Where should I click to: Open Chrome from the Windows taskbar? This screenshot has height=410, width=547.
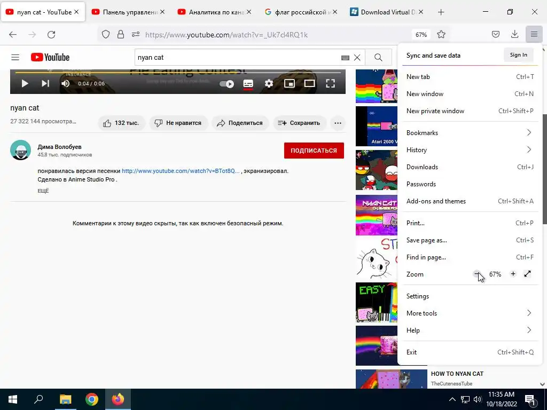click(x=92, y=399)
